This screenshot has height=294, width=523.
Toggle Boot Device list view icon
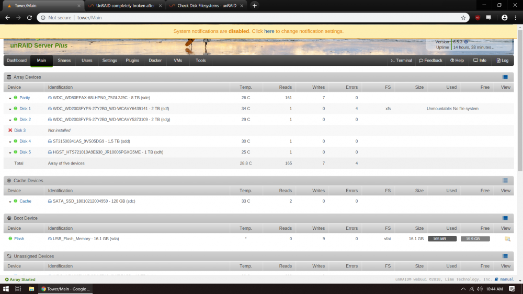coord(505,218)
